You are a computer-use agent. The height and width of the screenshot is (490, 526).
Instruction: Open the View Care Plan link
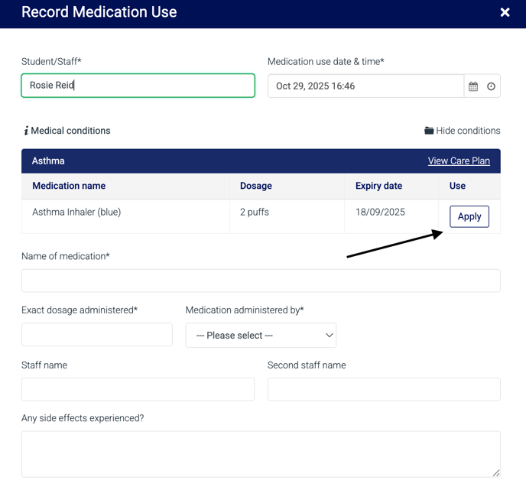(459, 161)
